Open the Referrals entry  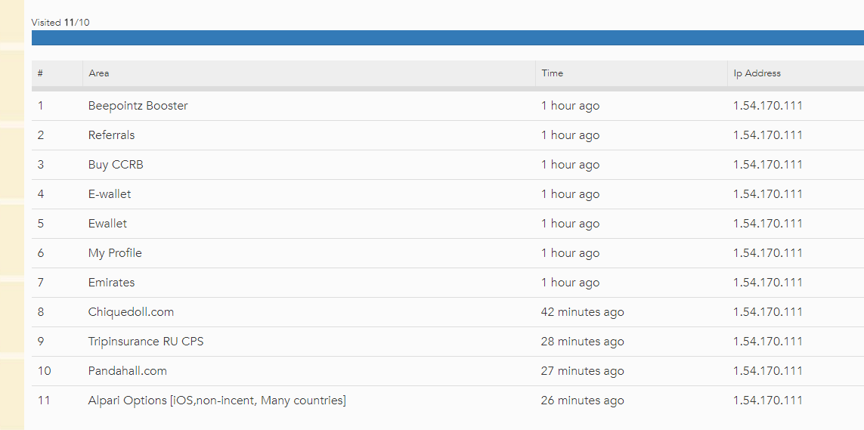click(111, 135)
